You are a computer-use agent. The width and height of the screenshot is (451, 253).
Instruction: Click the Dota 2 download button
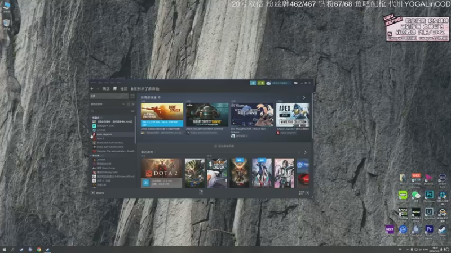[146, 183]
